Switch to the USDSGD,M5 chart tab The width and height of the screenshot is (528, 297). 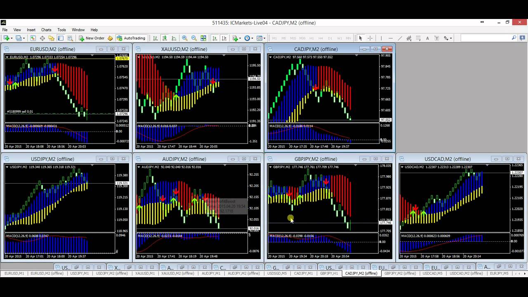tap(277, 273)
